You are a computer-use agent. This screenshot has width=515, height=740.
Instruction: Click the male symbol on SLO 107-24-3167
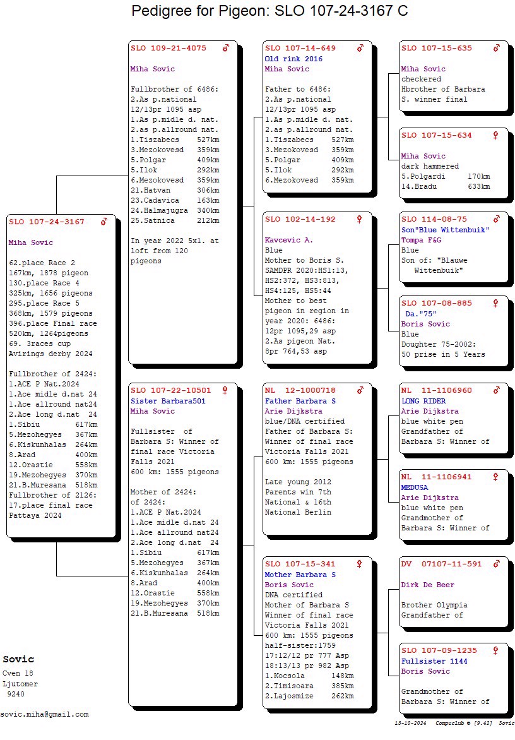point(104,222)
